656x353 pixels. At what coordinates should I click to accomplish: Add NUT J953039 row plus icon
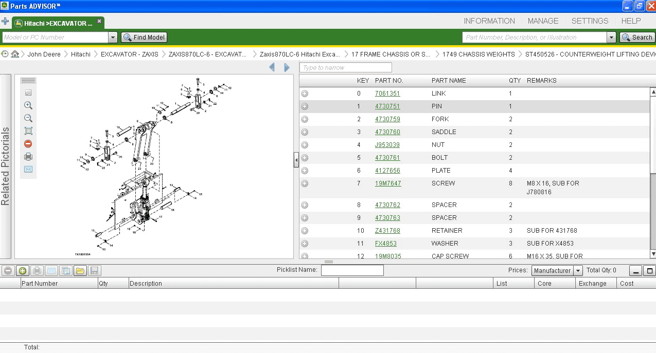click(x=305, y=145)
